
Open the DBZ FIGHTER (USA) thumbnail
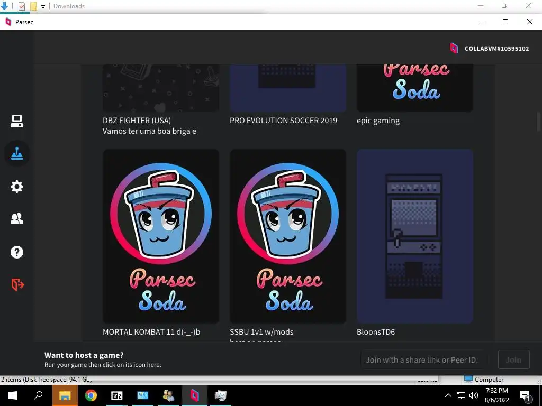(161, 88)
